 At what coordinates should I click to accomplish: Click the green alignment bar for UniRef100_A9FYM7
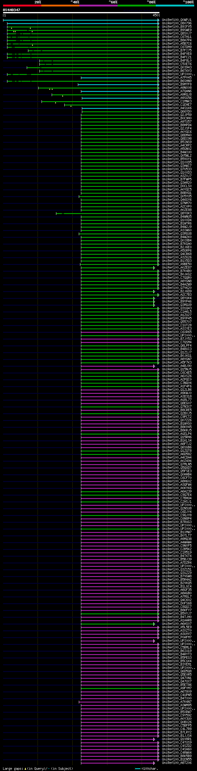point(120,688)
